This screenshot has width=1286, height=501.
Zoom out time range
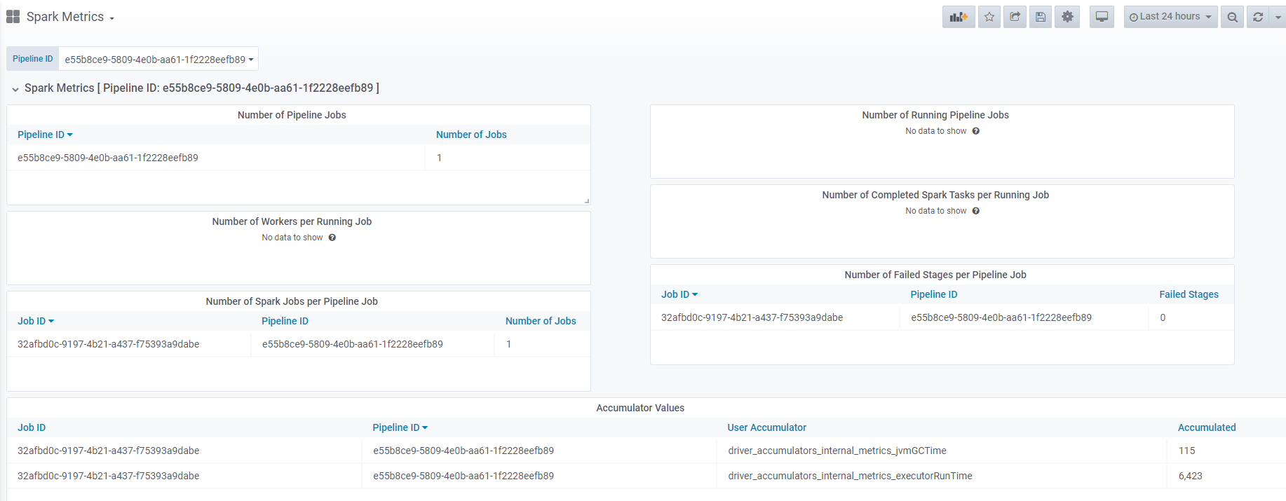(x=1232, y=17)
